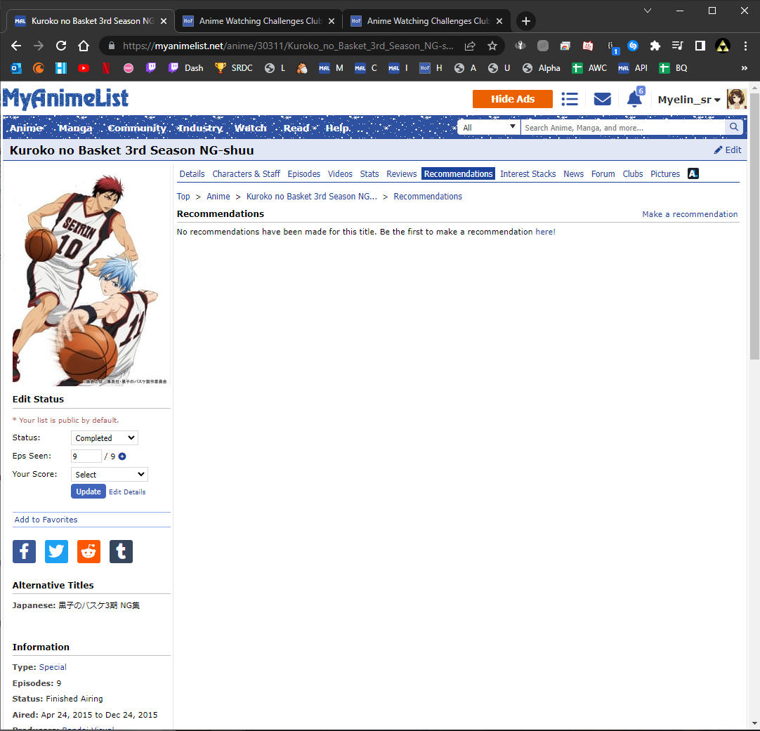
Task: Switch to the Reviews tab
Action: pyautogui.click(x=401, y=173)
